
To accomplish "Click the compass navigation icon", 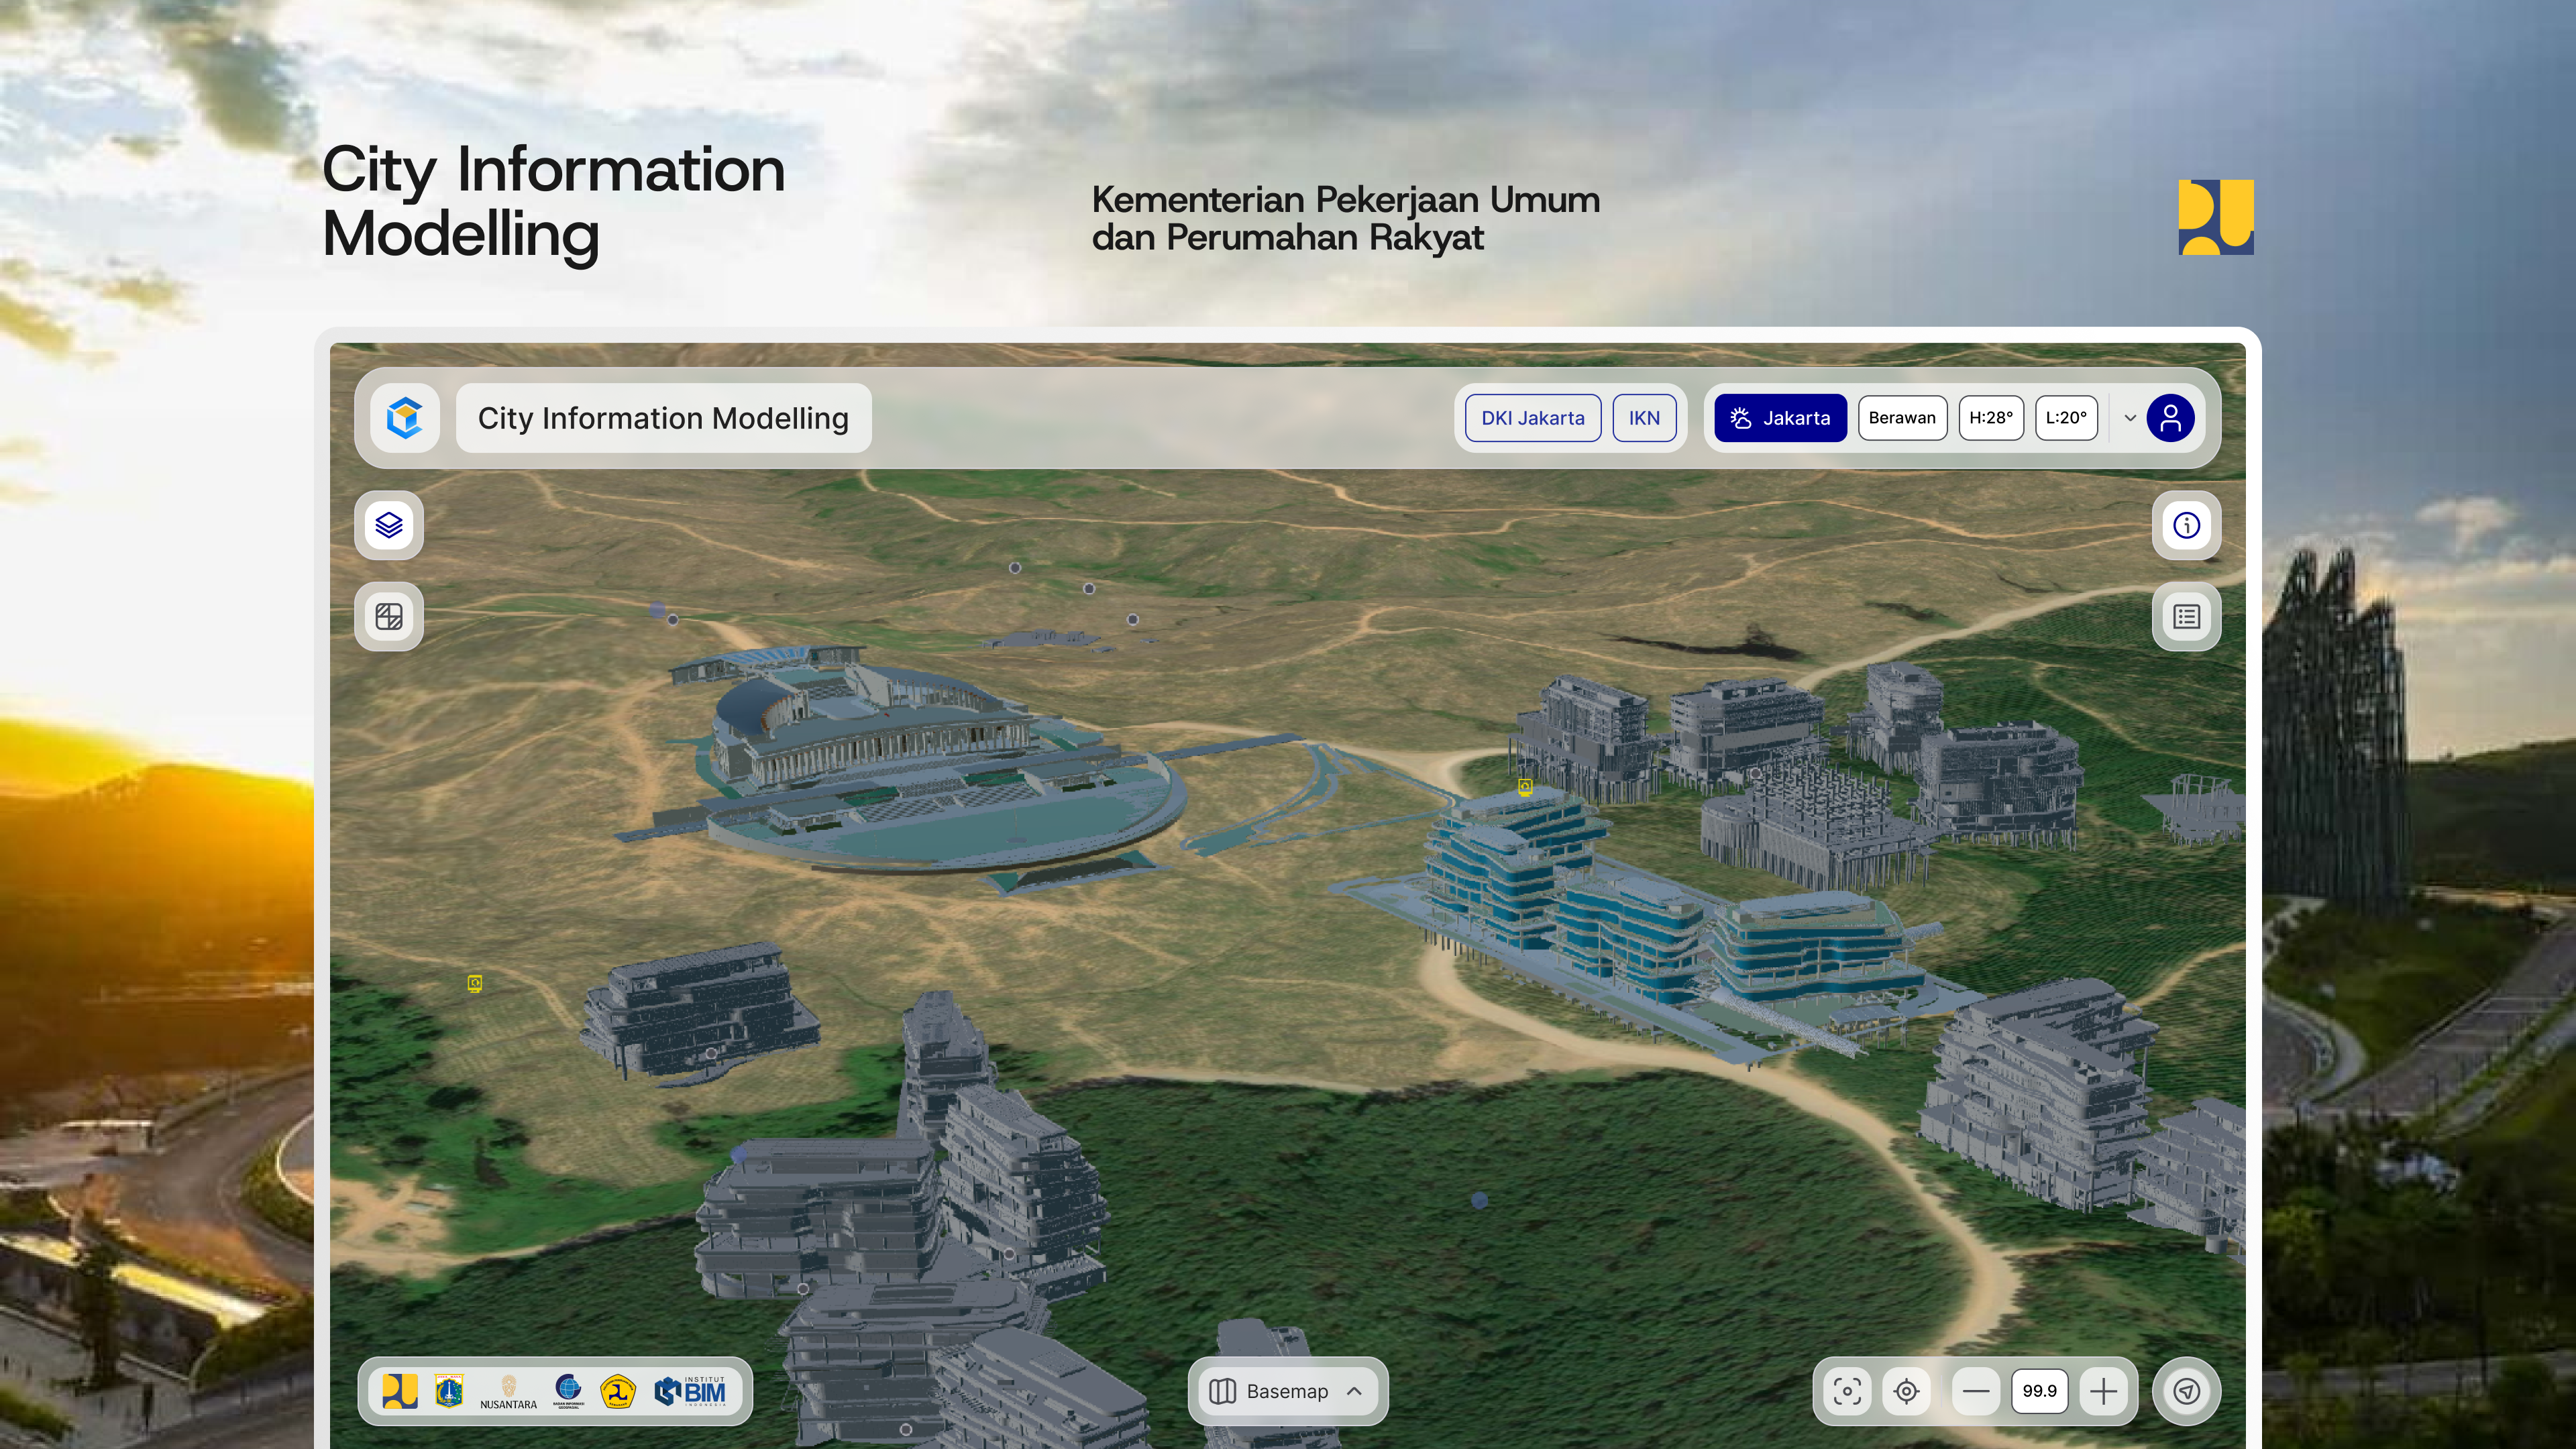I will point(2186,1391).
